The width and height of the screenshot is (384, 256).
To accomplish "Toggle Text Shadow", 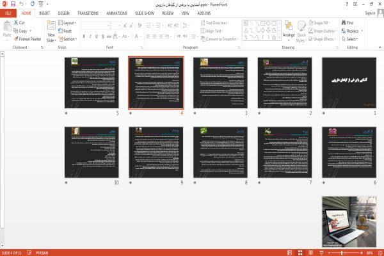I will tap(103, 36).
